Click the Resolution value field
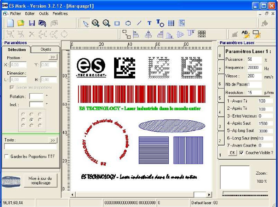Screen dimensions: 278x207 pyautogui.click(x=254, y=92)
